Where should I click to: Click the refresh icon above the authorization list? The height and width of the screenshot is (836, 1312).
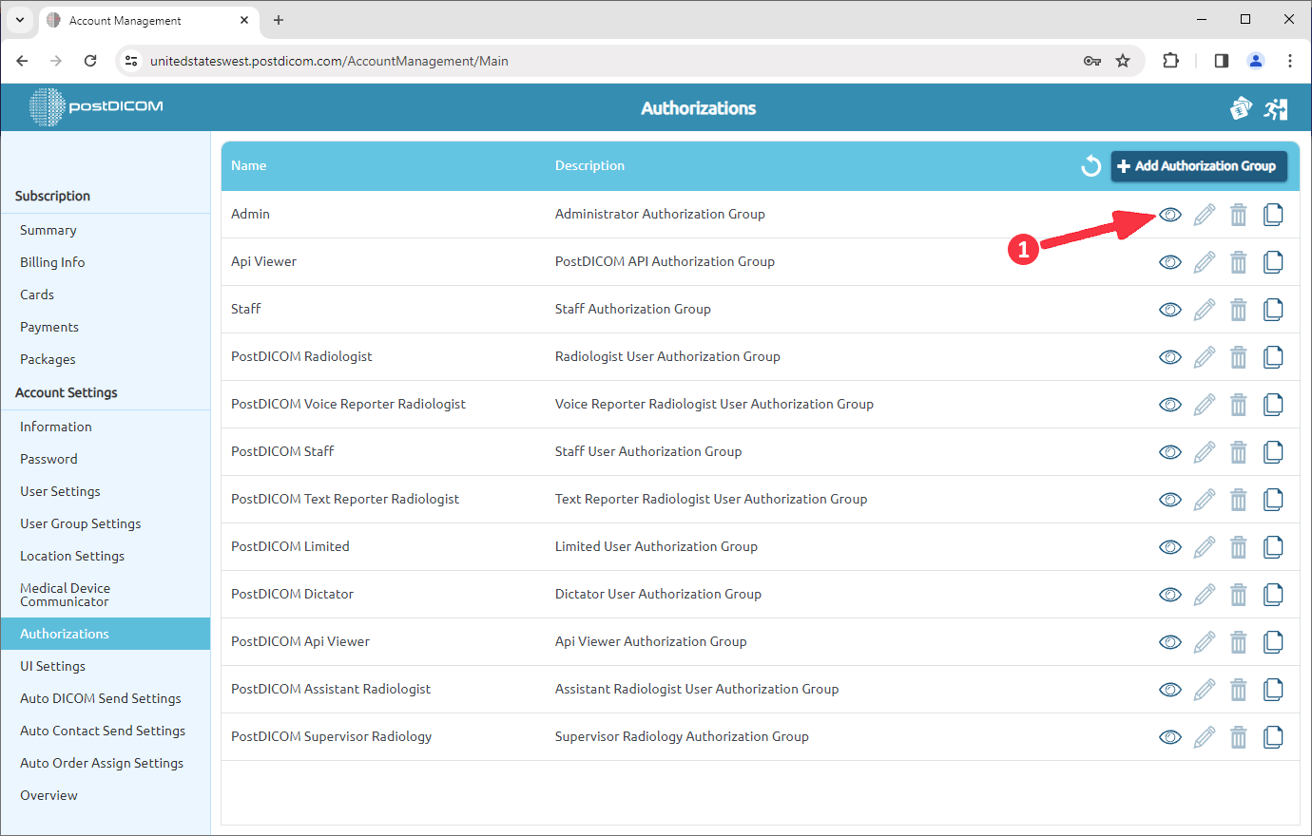pos(1090,165)
